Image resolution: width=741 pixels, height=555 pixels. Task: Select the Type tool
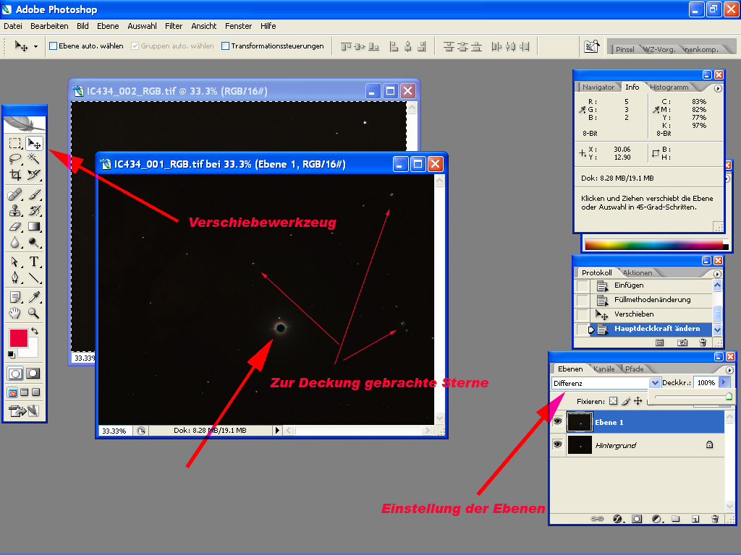pyautogui.click(x=34, y=262)
